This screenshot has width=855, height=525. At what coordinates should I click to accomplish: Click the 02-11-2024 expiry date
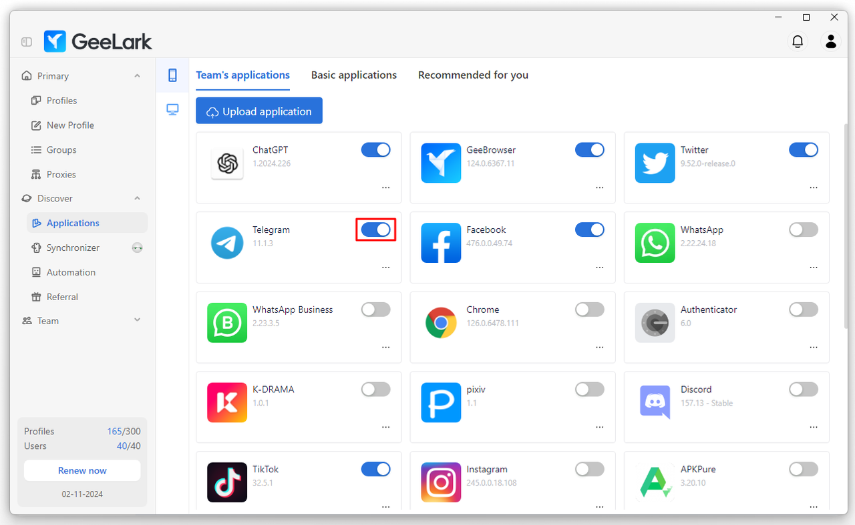[82, 495]
